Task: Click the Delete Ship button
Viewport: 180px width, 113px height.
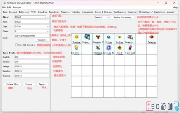Action: (x=12, y=84)
